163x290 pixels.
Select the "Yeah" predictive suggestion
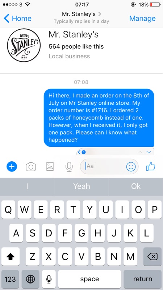[81, 186]
